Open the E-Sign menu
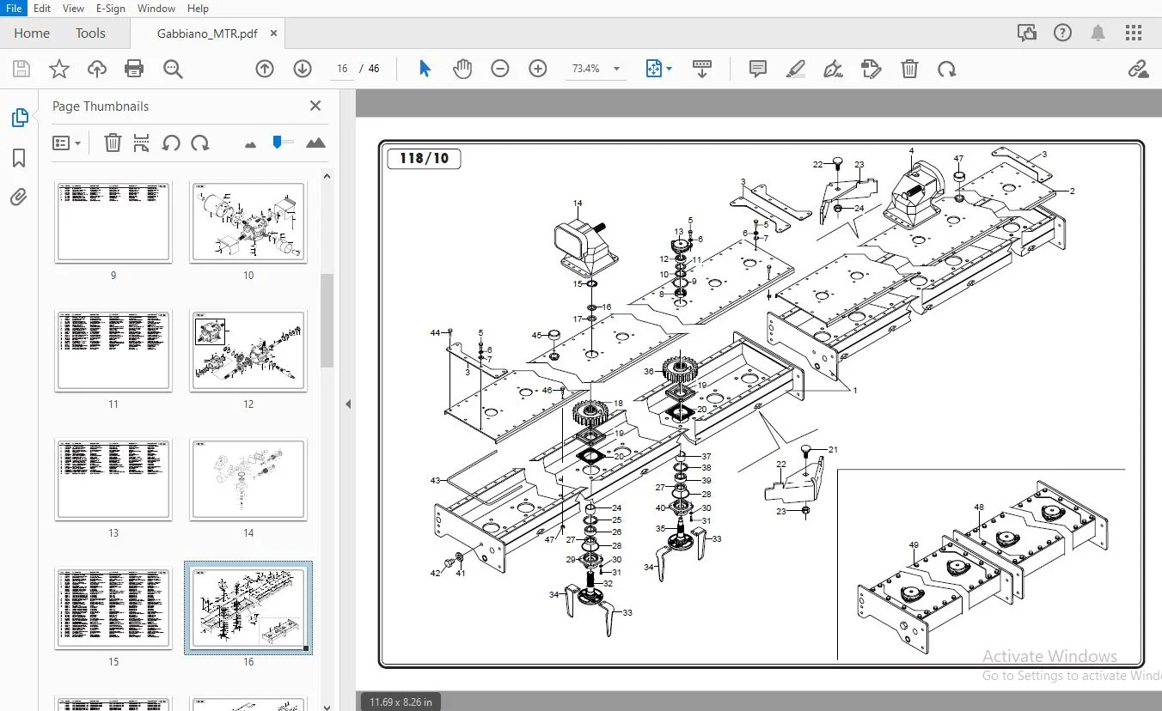 110,9
